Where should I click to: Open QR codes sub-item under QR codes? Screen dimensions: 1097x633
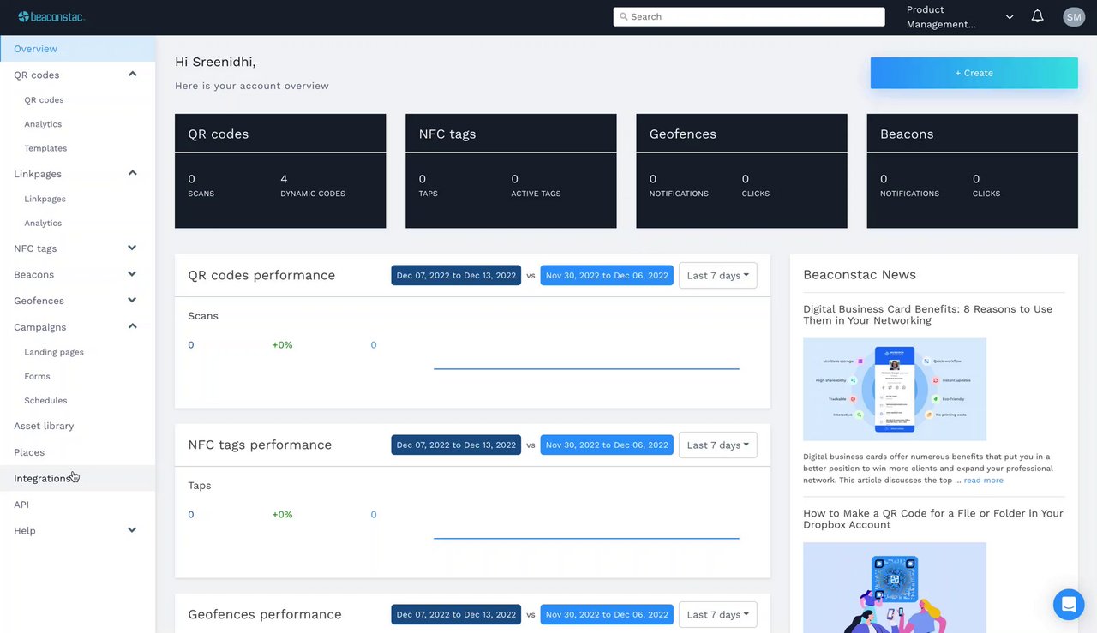coord(44,100)
